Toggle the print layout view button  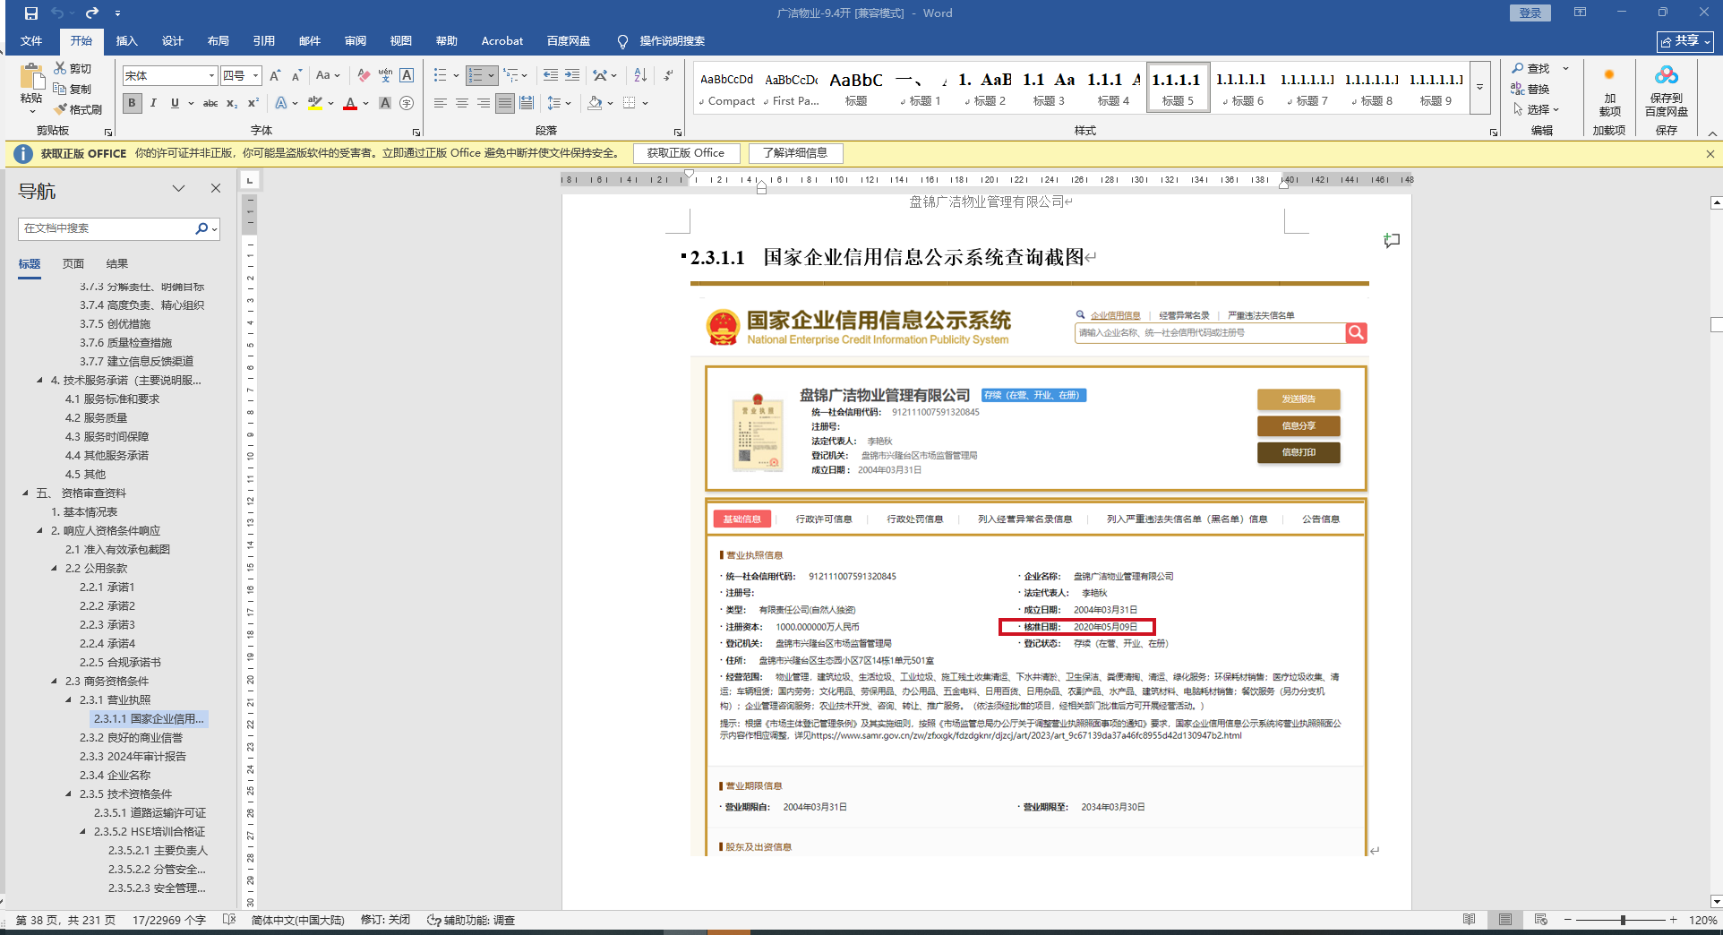(x=1505, y=920)
